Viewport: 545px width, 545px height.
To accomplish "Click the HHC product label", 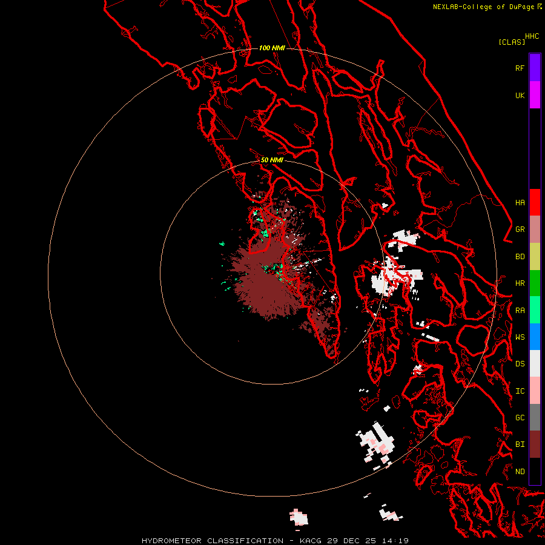I will [532, 36].
